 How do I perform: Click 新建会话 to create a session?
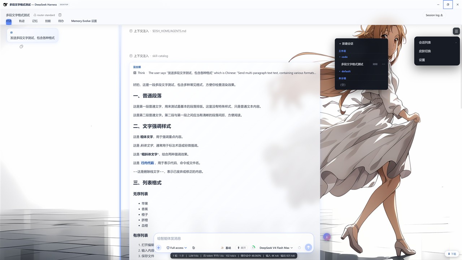pyautogui.click(x=346, y=44)
